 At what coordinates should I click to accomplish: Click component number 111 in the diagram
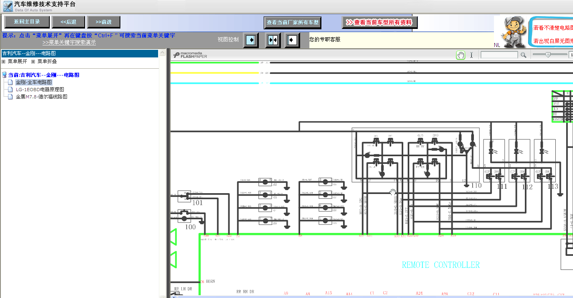click(502, 187)
